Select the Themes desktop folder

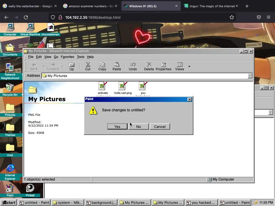click(10, 130)
